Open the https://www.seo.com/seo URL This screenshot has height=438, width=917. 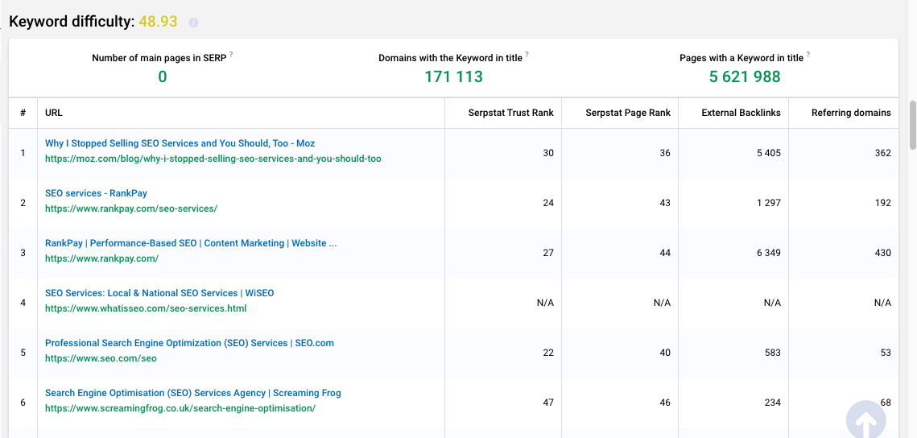(101, 358)
